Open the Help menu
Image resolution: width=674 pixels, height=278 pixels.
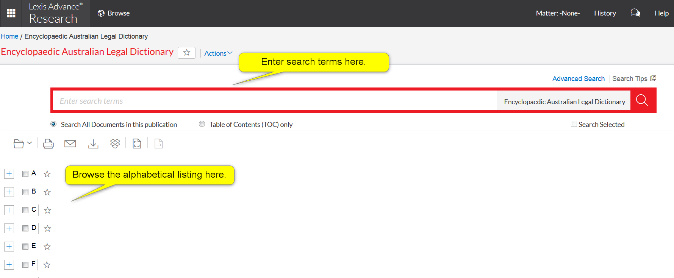pos(661,13)
